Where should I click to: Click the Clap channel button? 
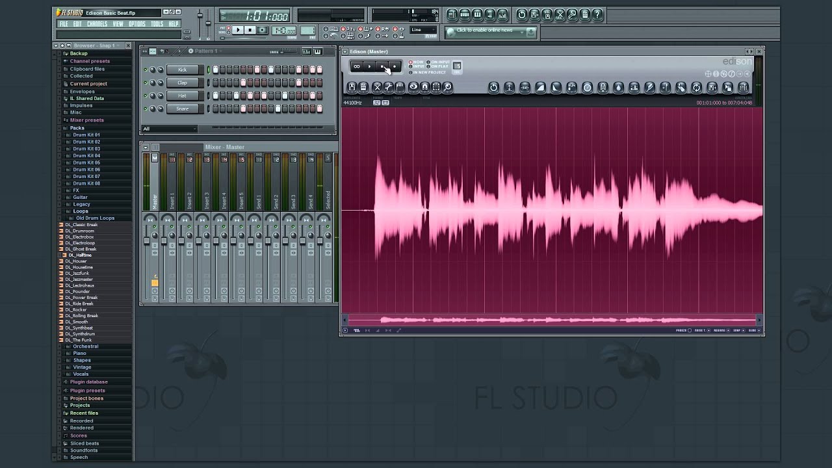coord(183,83)
